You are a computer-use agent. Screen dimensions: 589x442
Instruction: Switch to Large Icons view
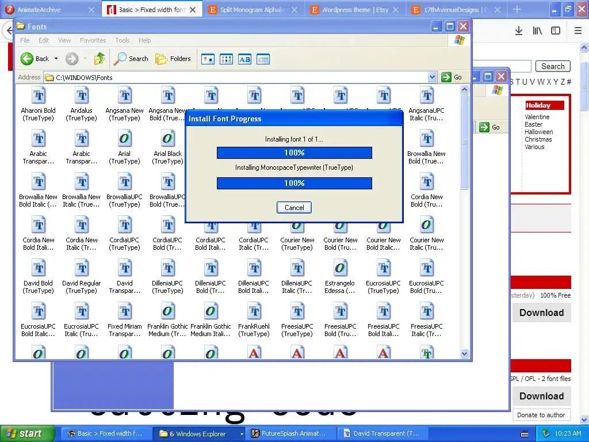point(208,59)
